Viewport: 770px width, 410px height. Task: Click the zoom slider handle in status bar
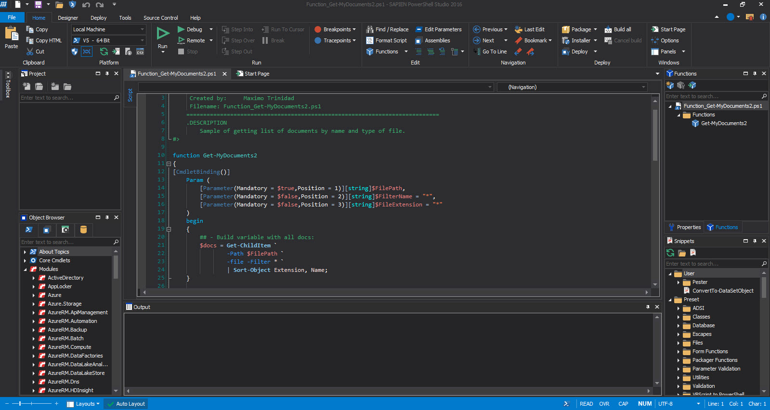[20, 404]
